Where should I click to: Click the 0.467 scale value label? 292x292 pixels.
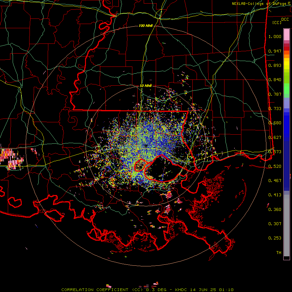275,181
